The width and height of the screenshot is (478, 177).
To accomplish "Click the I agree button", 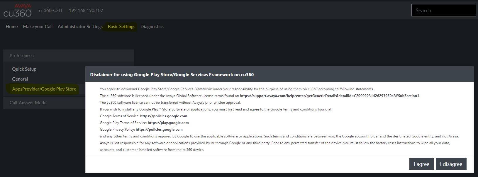I will (421, 164).
